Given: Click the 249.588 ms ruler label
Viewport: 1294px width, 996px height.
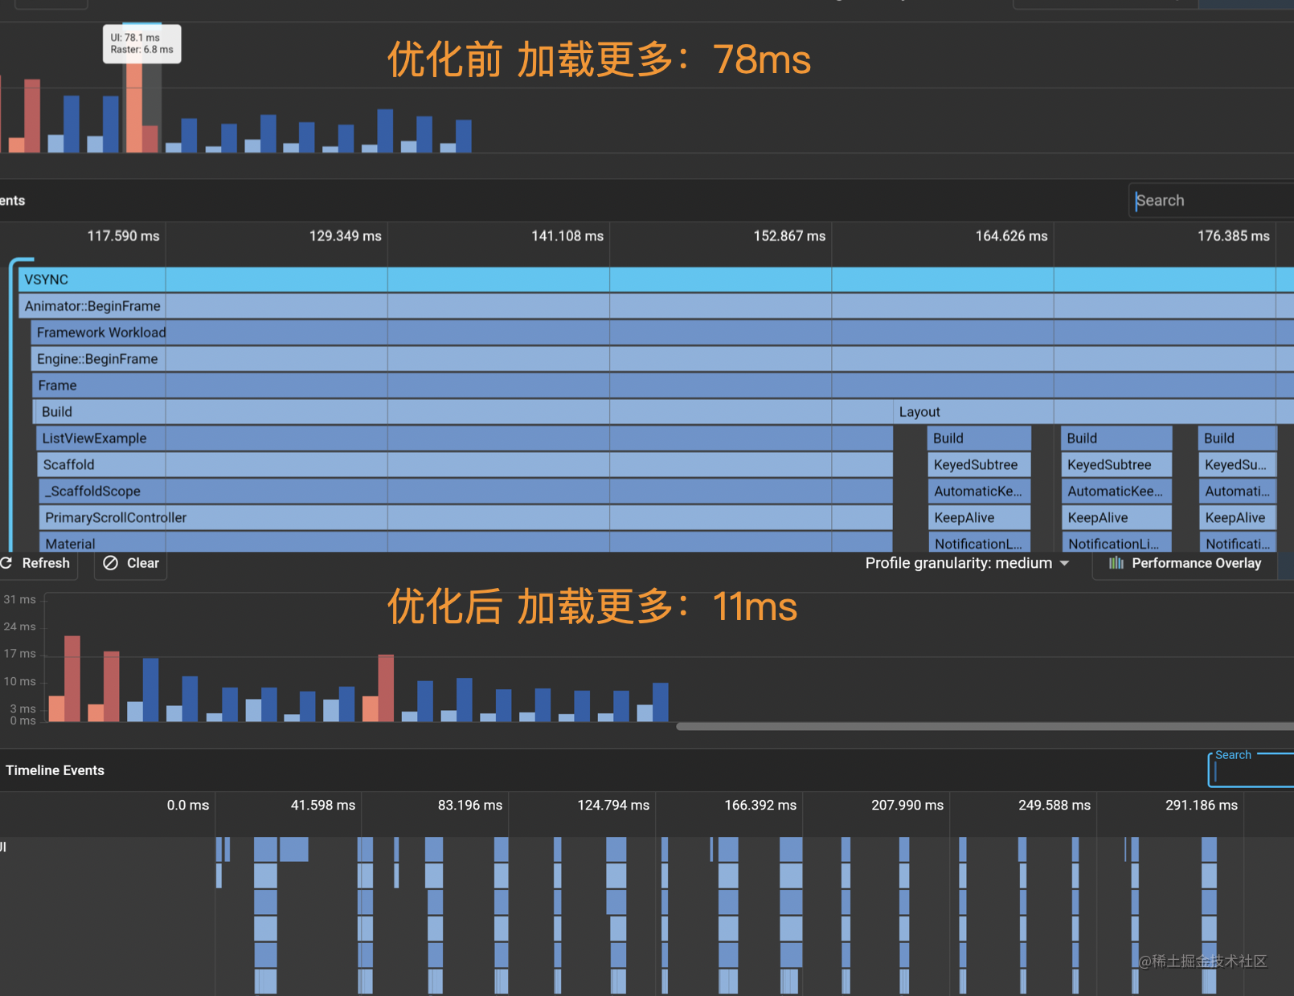Looking at the screenshot, I should pyautogui.click(x=1054, y=805).
